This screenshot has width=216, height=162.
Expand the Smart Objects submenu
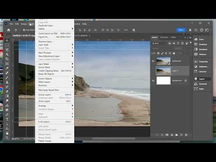(54, 78)
